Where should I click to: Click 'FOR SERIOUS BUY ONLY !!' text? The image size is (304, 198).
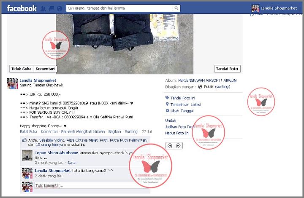(52, 112)
